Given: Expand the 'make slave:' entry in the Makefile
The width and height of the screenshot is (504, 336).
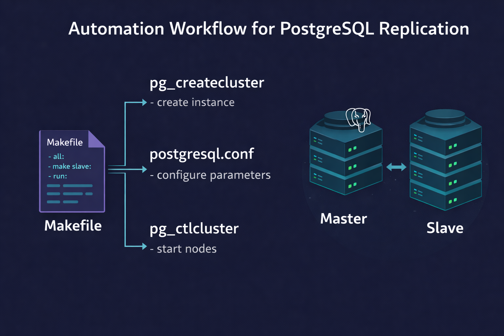Looking at the screenshot, I should coord(70,166).
